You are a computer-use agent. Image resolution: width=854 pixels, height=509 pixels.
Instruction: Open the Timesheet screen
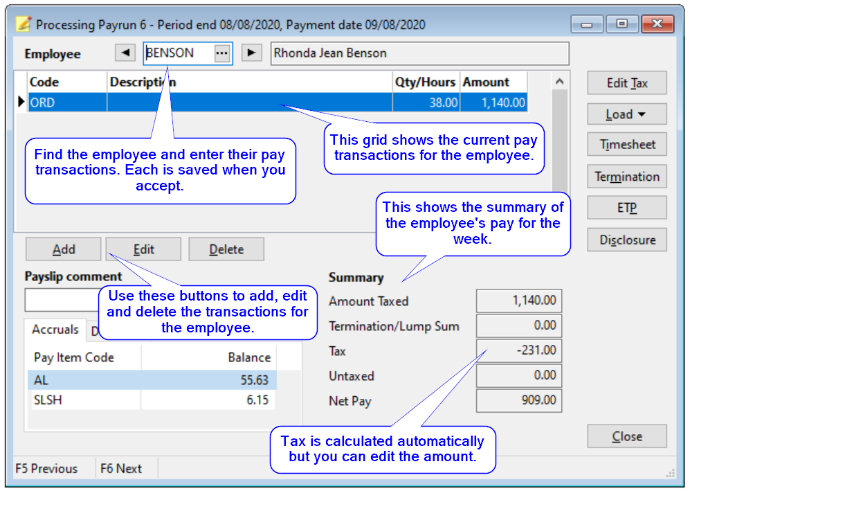[x=626, y=144]
